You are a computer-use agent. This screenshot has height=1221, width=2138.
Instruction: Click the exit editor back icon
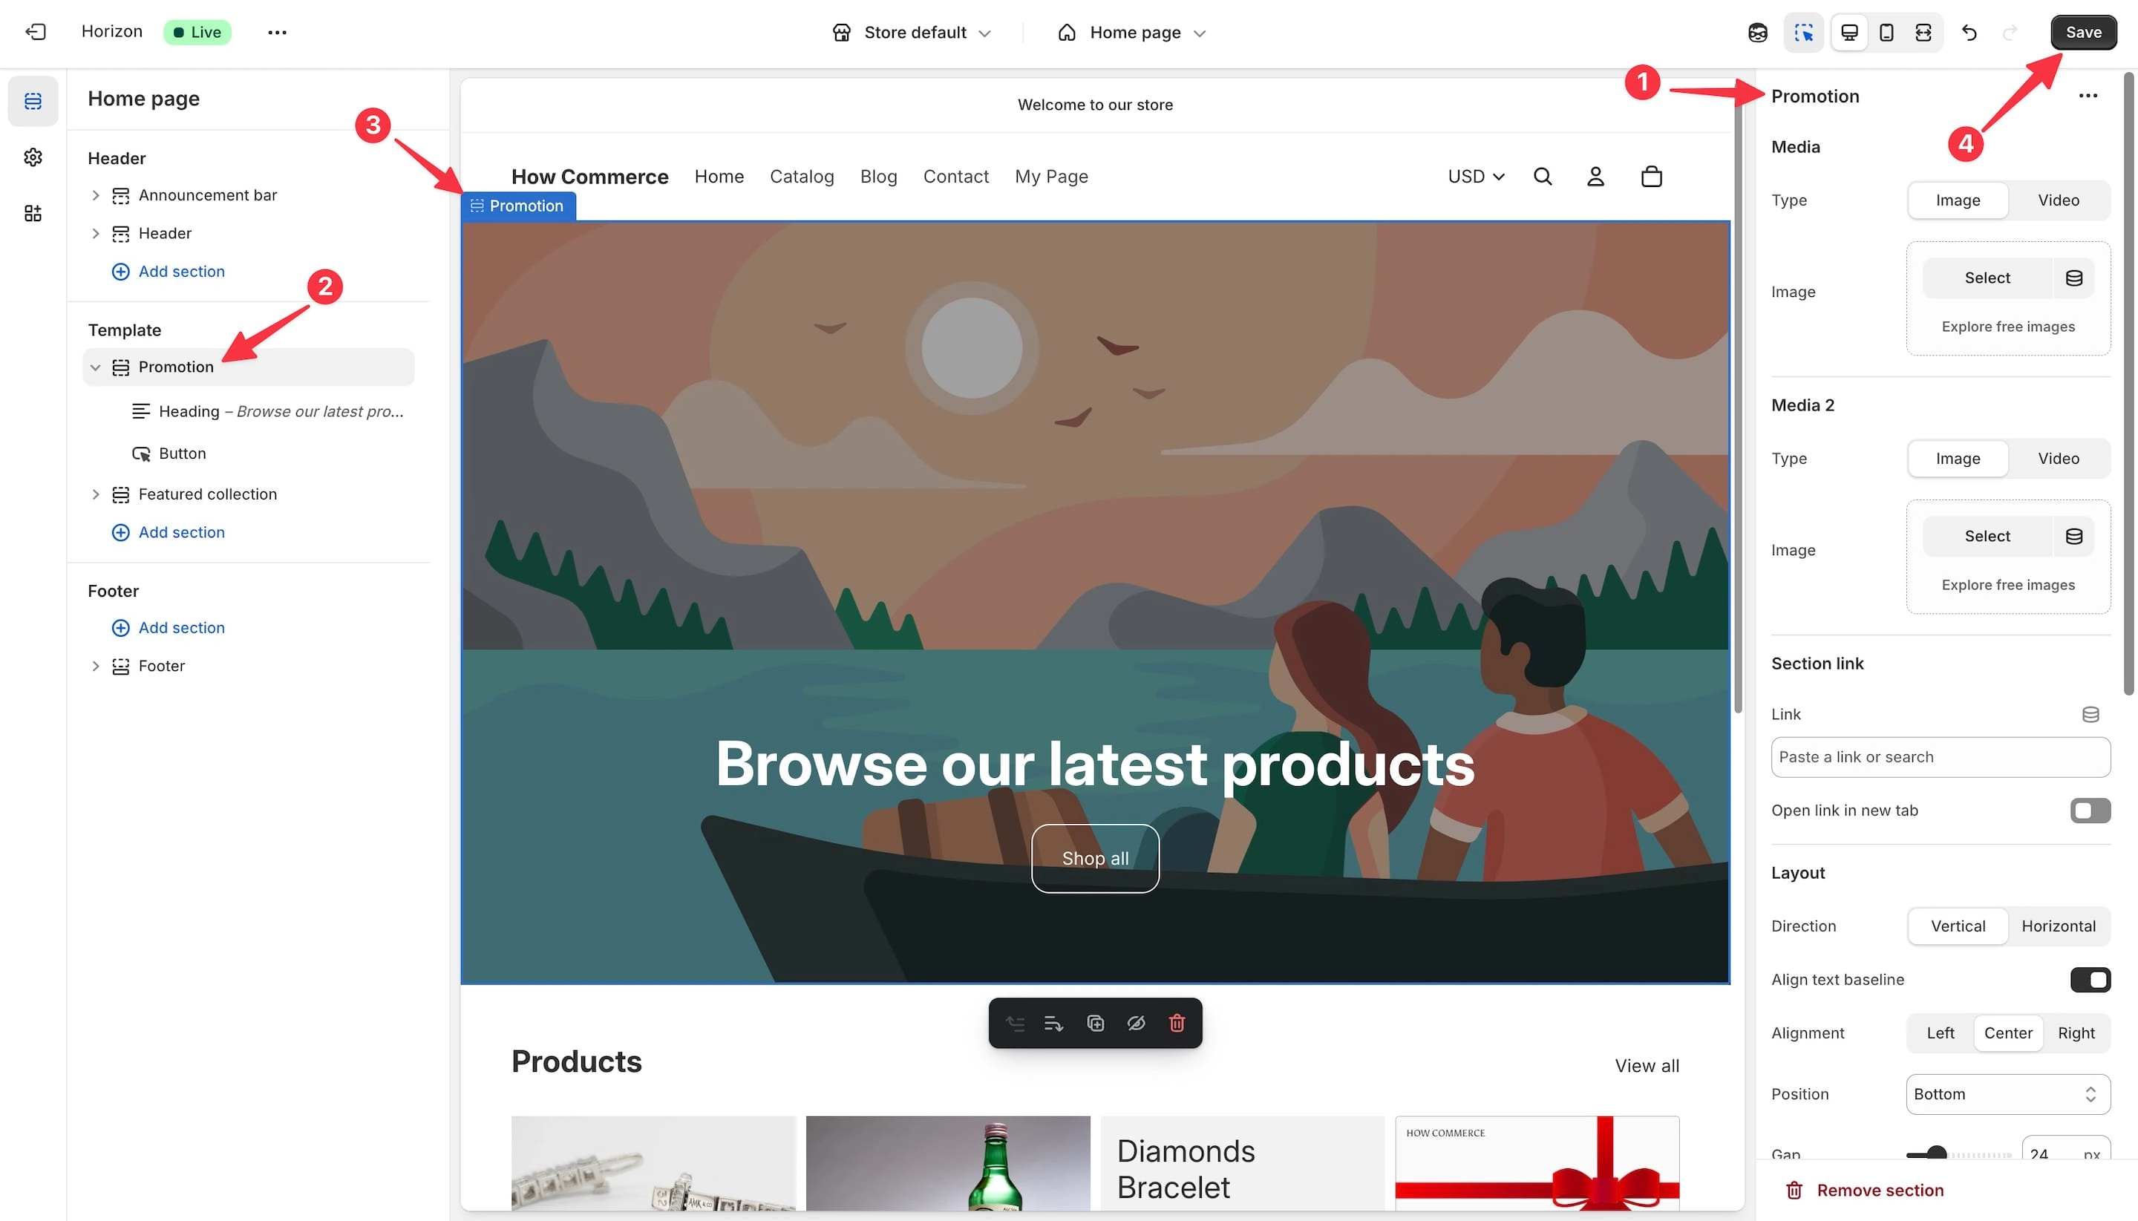coord(35,32)
